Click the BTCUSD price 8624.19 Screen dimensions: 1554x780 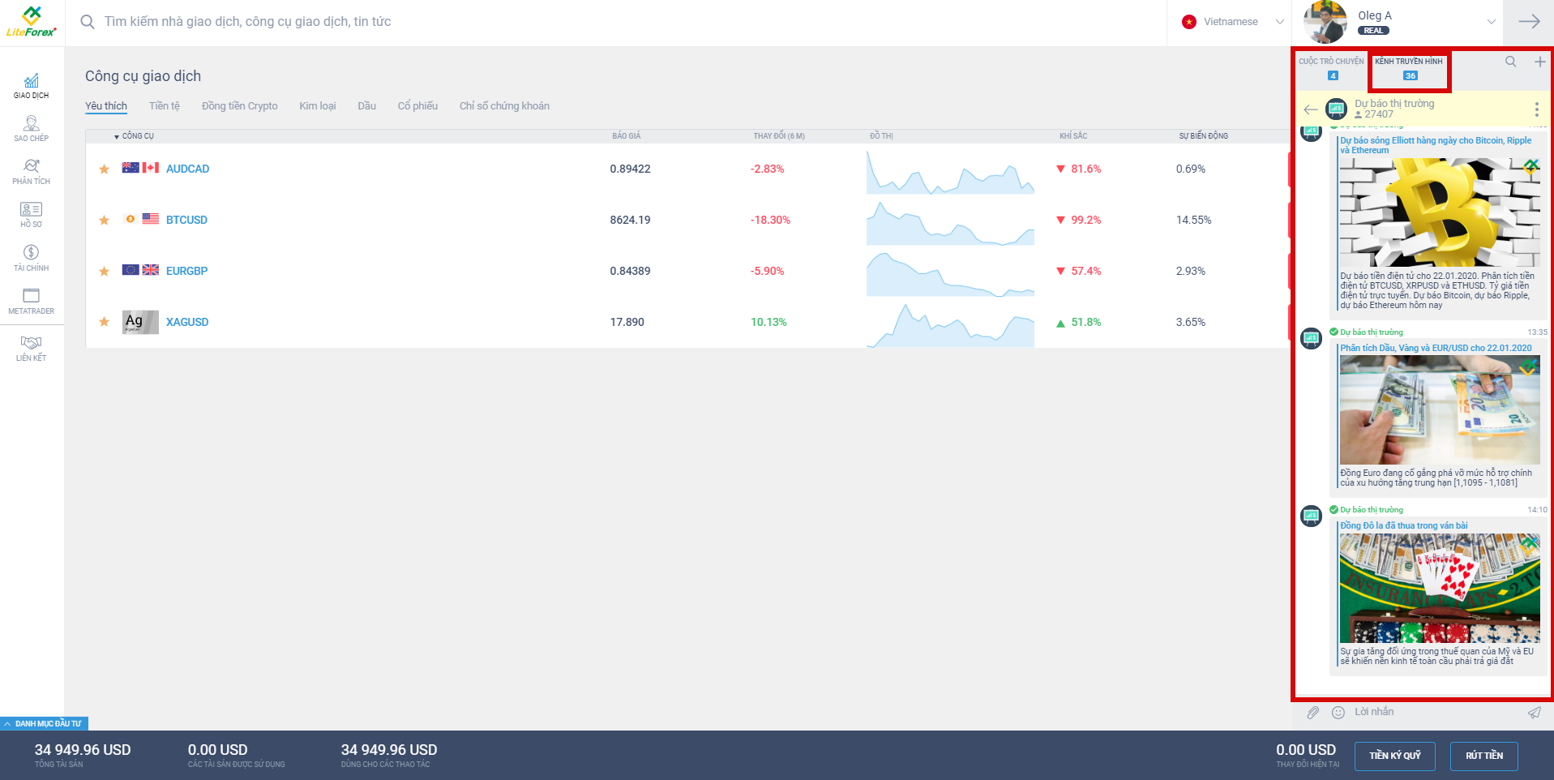630,220
